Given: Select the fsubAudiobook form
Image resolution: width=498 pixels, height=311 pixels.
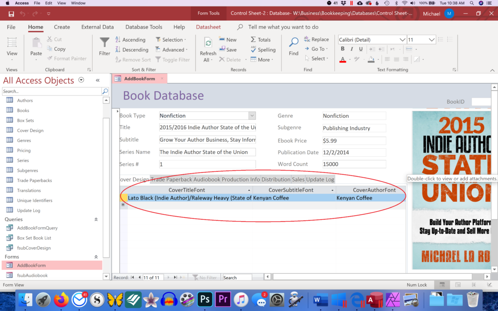Looking at the screenshot, I should (32, 276).
